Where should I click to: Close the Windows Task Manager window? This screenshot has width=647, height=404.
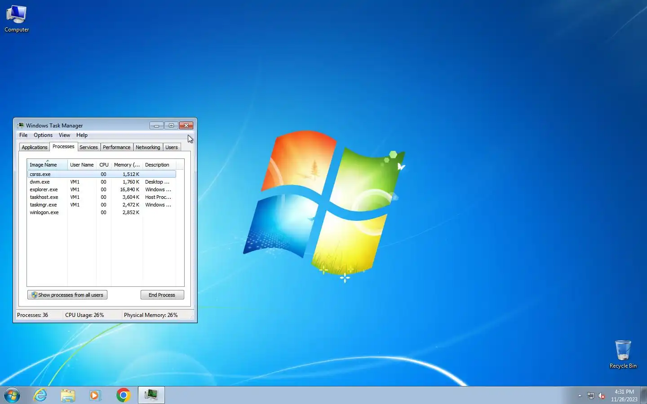pyautogui.click(x=186, y=126)
